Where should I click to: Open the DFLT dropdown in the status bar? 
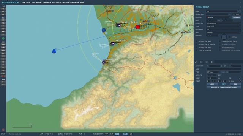[3, 134]
